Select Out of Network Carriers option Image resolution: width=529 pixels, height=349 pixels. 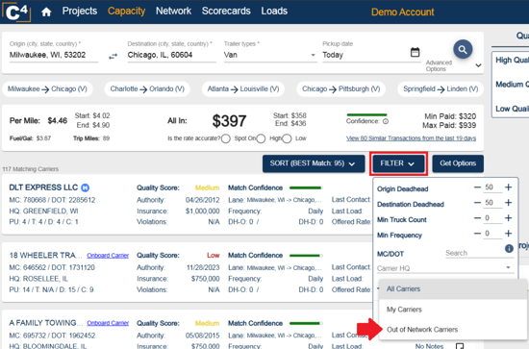point(452,330)
